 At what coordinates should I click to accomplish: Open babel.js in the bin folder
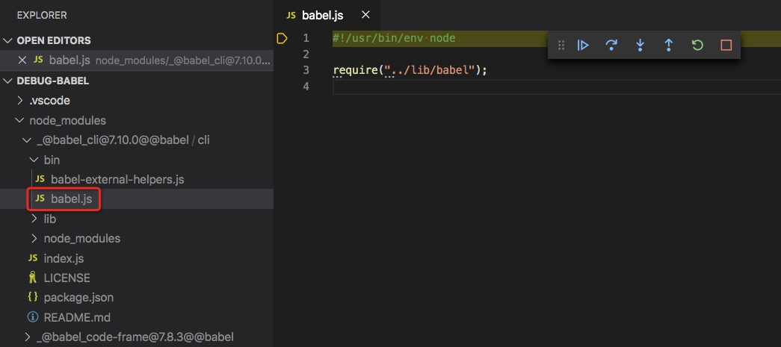pos(71,198)
